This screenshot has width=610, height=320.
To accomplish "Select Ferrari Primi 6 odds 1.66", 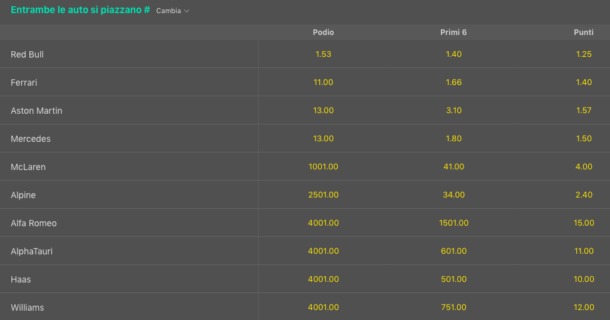I will click(453, 82).
